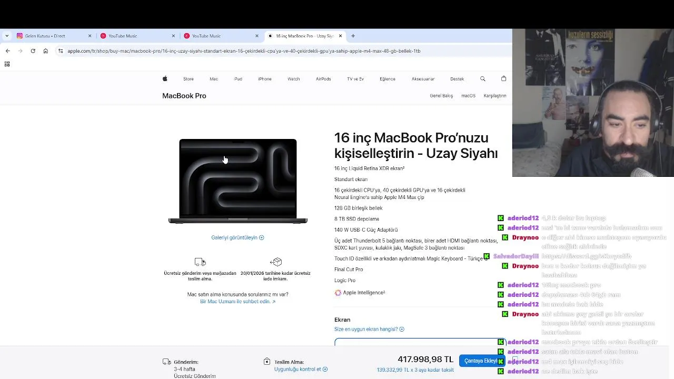
Task: Open the search magnifier icon in Apple nav
Action: [482, 78]
